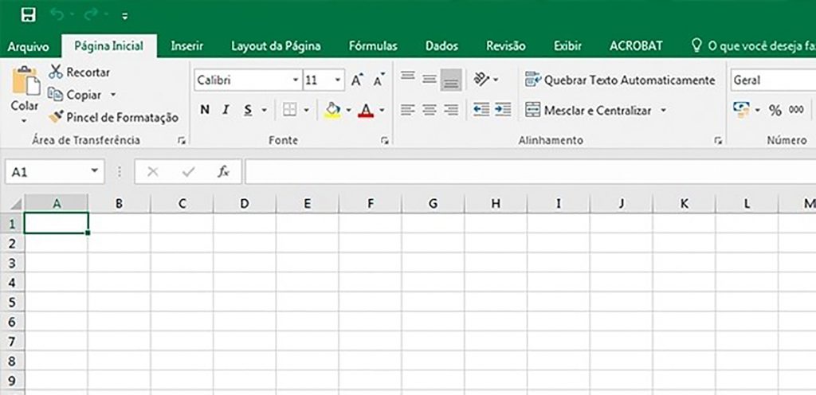Open the Inserir ribbon tab
The width and height of the screenshot is (816, 395).
[186, 46]
